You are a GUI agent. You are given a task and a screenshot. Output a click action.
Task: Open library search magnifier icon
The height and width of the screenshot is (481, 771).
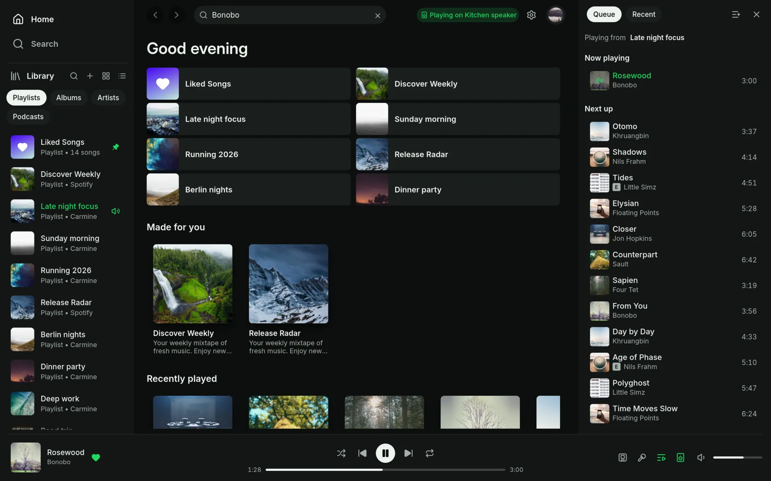74,76
